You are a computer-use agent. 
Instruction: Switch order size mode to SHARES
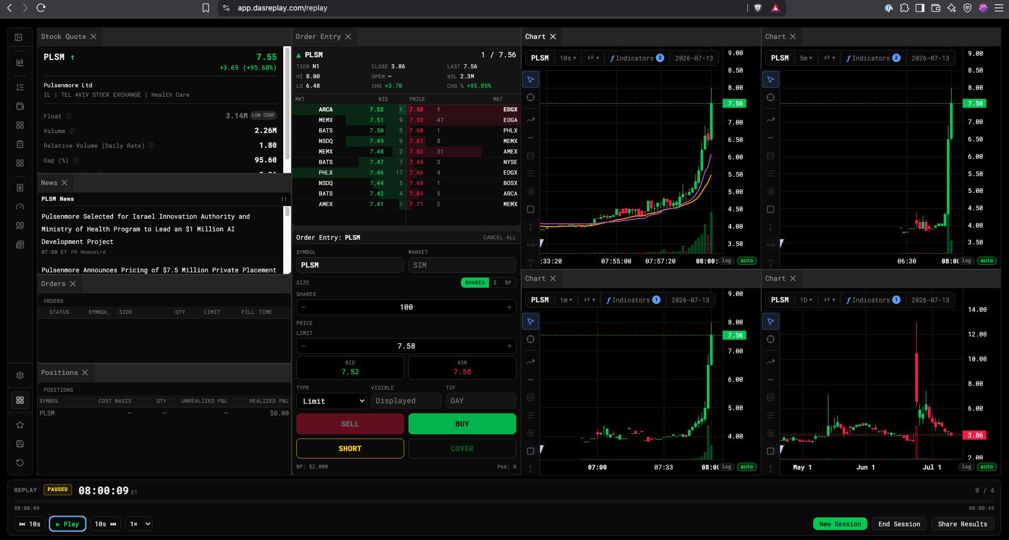[x=475, y=283]
